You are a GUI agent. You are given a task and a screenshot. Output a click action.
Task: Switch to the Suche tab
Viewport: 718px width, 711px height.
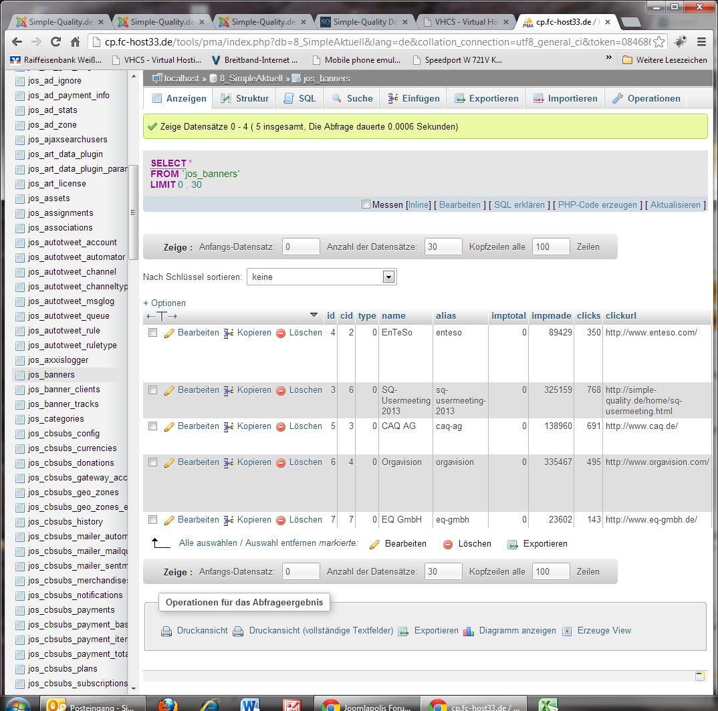pos(352,98)
